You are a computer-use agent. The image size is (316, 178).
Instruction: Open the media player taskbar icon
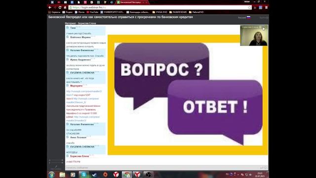[x=73, y=175]
